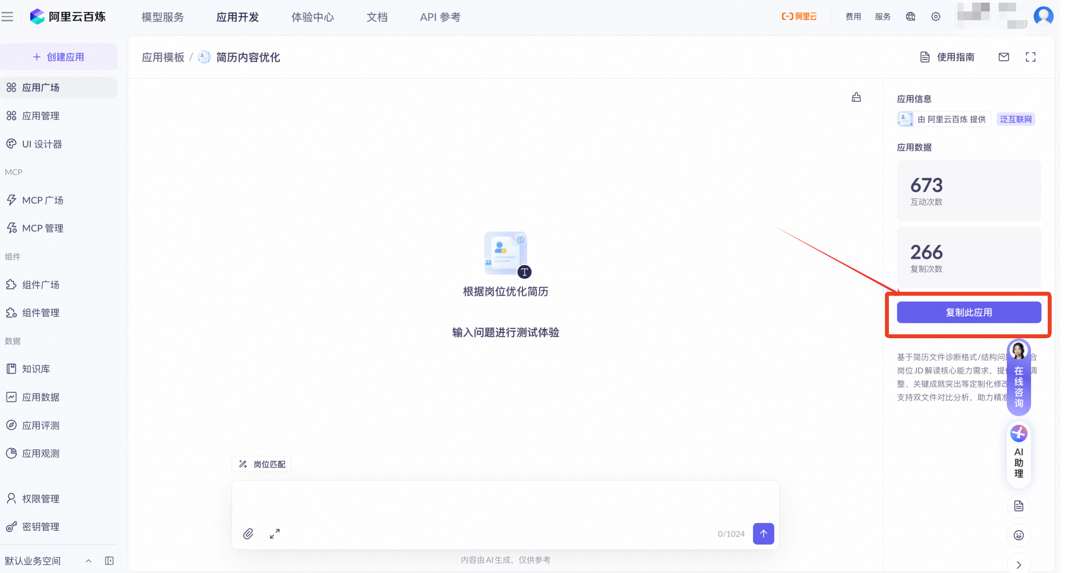Click inside the chat message input field
1085x573 pixels.
coord(505,501)
